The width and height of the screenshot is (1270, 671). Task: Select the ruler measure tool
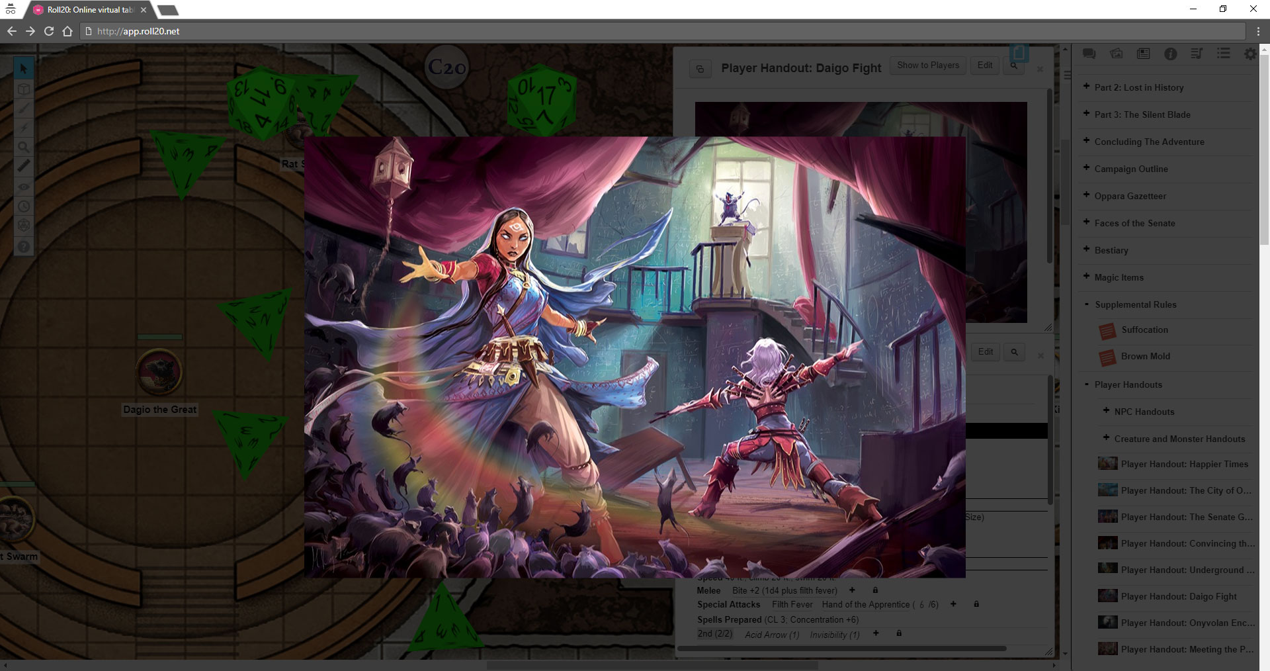(24, 165)
